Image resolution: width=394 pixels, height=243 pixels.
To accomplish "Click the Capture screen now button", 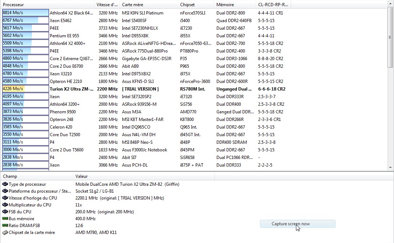I will [297, 224].
